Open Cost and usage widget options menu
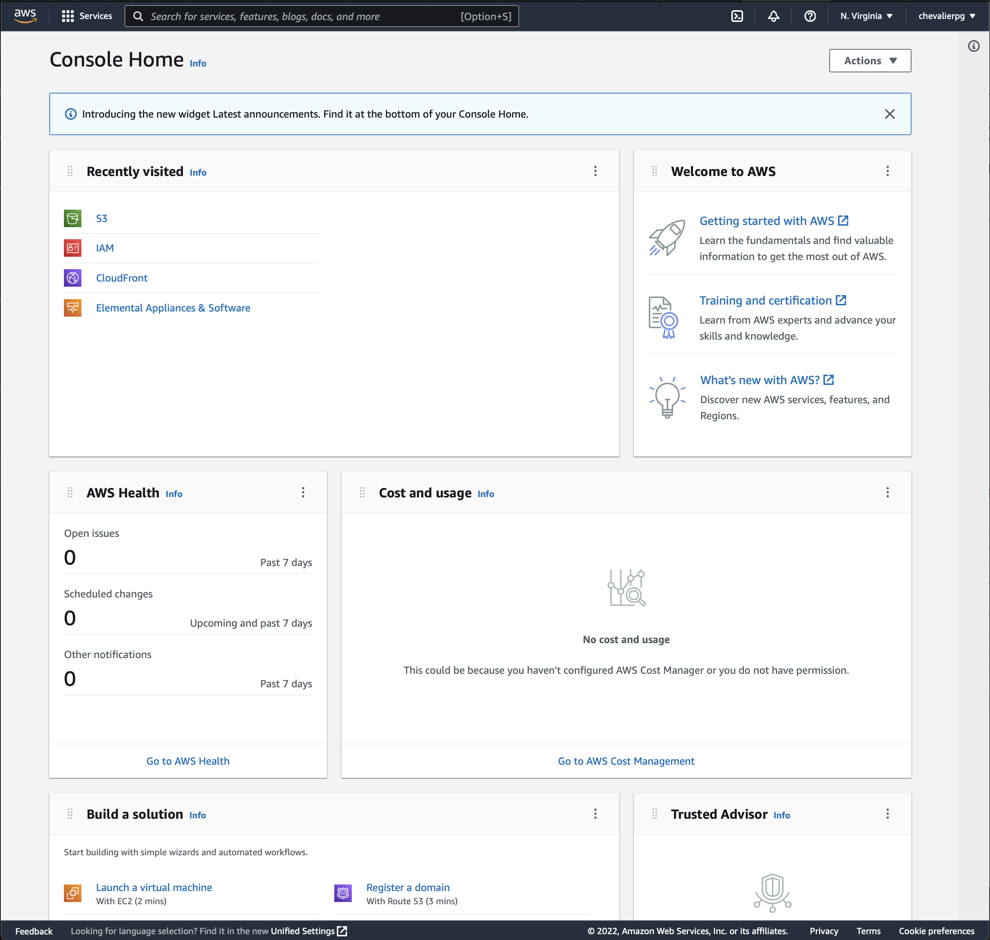This screenshot has height=940, width=990. [x=887, y=493]
